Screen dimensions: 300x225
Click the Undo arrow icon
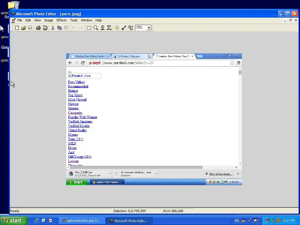point(74,28)
